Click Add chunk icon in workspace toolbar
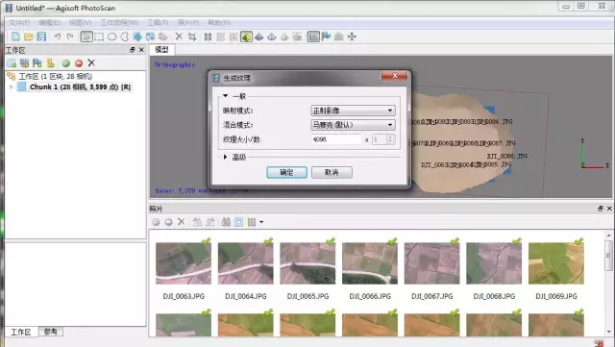Viewport: 615px width, 347px height. pyautogui.click(x=12, y=62)
